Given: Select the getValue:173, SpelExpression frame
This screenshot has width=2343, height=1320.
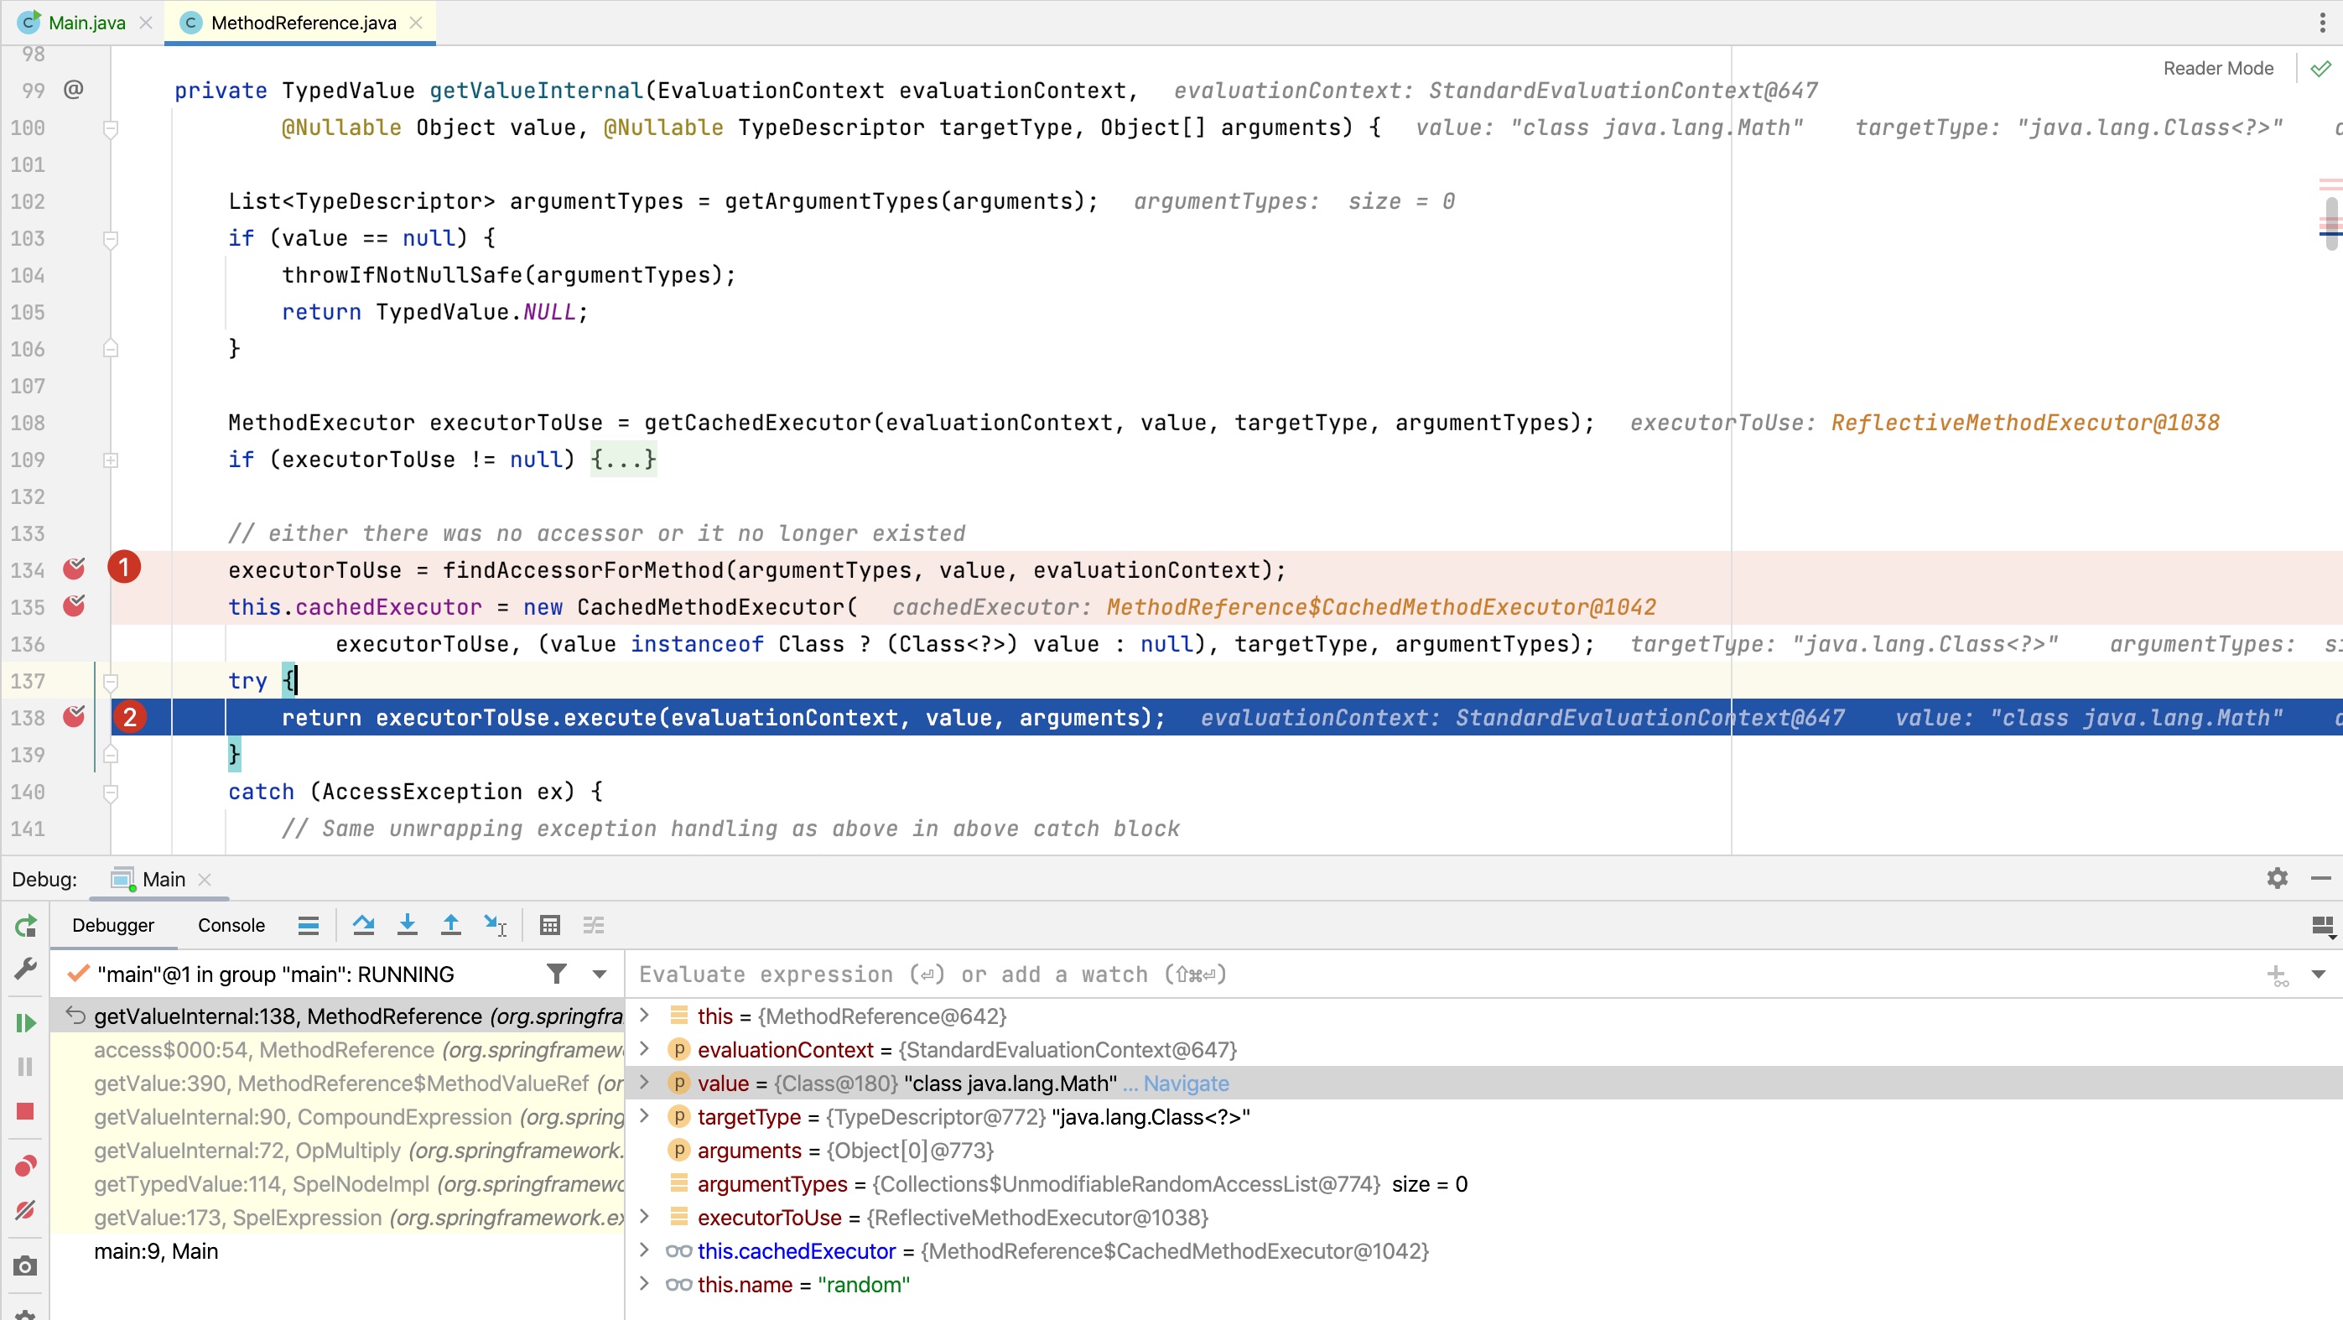Looking at the screenshot, I should click(x=336, y=1219).
